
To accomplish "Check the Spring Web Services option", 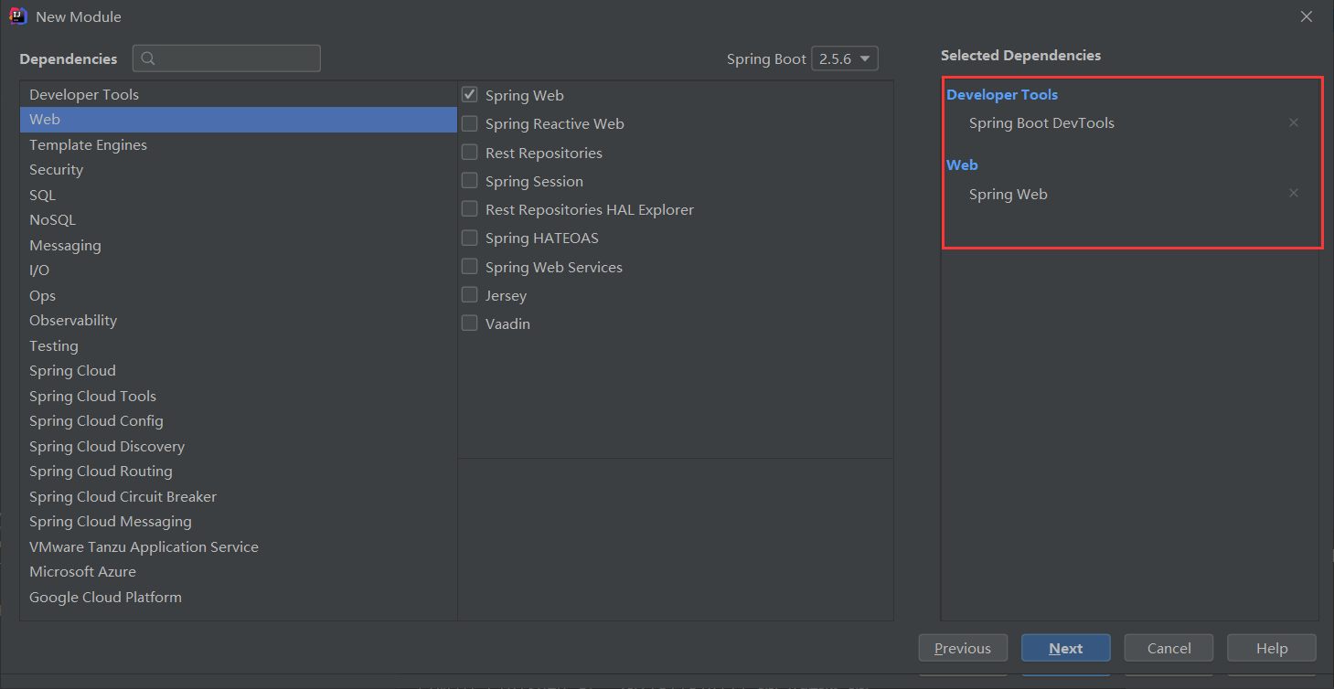I will 470,267.
